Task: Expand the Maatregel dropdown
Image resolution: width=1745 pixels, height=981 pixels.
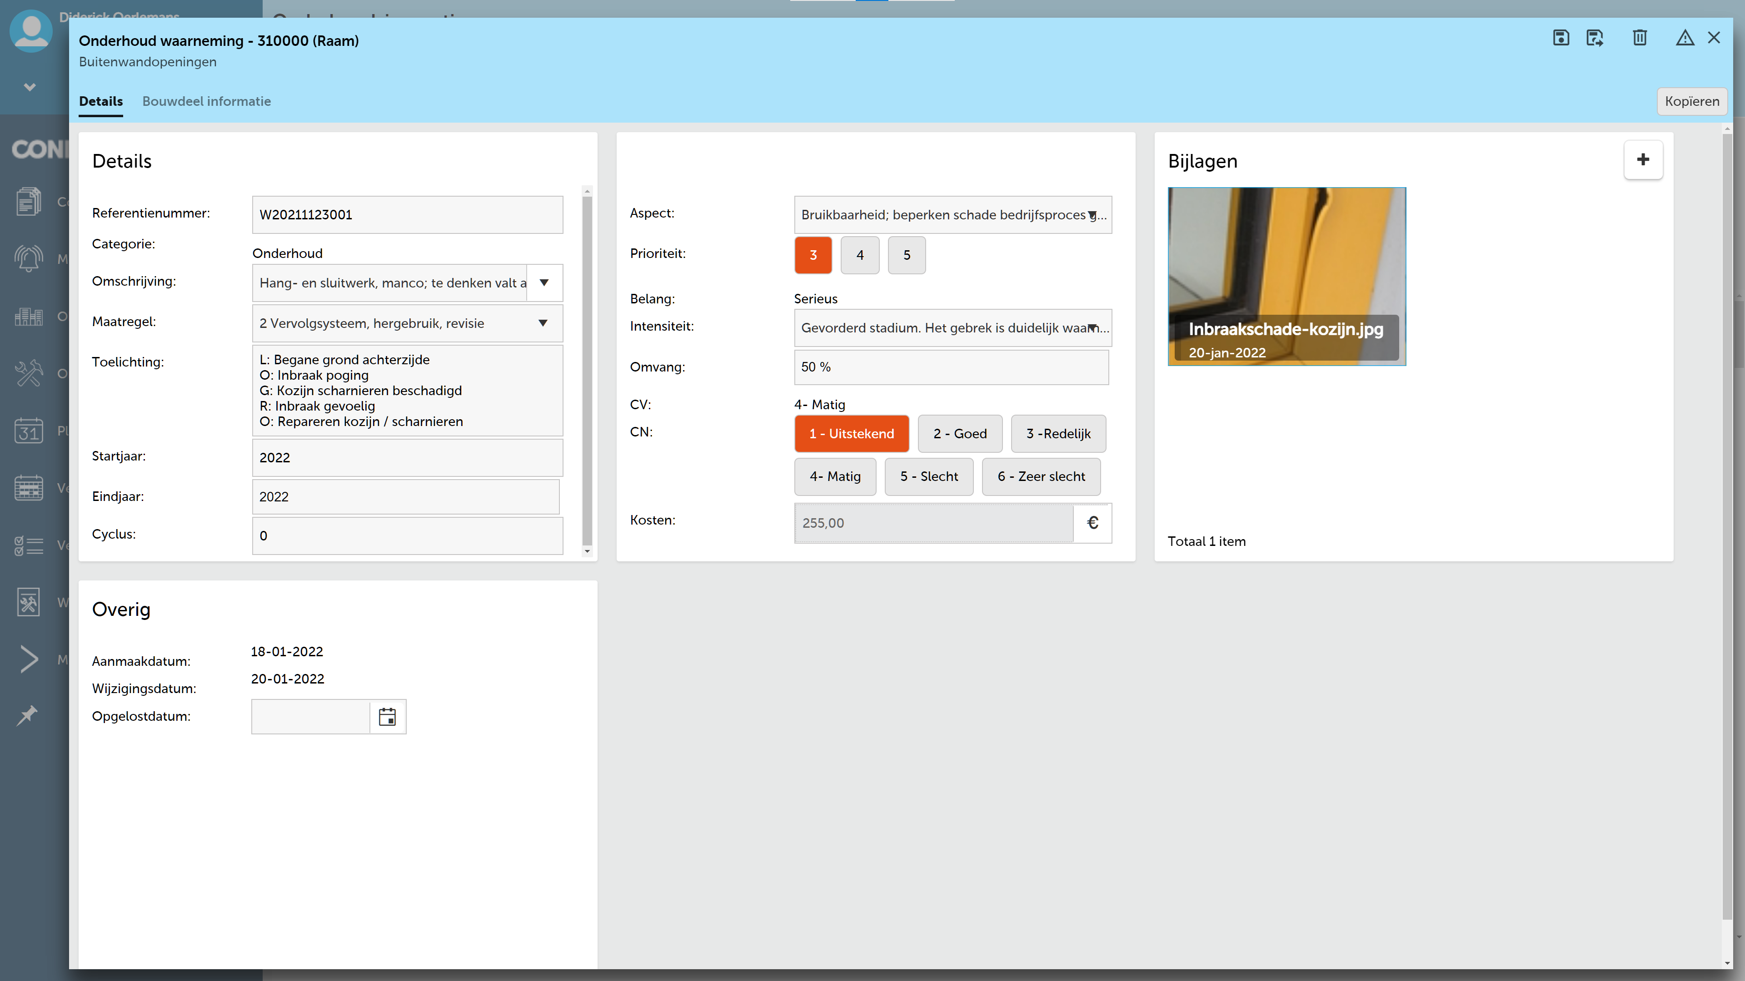Action: (543, 323)
